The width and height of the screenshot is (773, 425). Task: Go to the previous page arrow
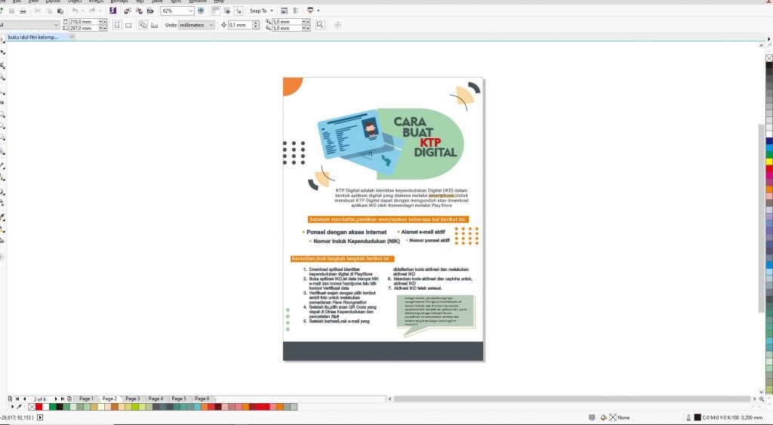[25, 399]
